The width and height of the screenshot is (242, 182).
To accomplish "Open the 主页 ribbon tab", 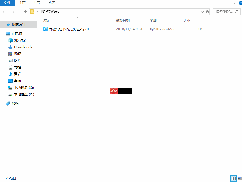I will point(22,3).
